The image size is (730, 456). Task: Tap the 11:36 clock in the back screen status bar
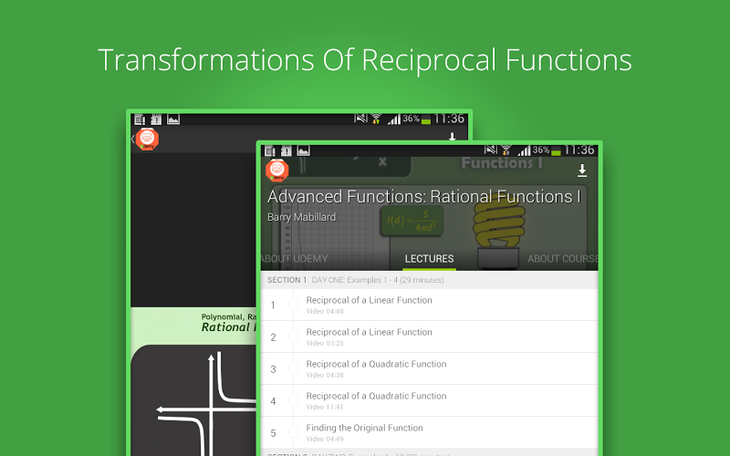tap(449, 119)
